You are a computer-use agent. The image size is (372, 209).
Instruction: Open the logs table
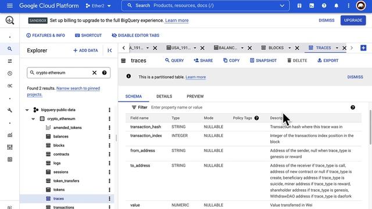pyautogui.click(x=57, y=163)
